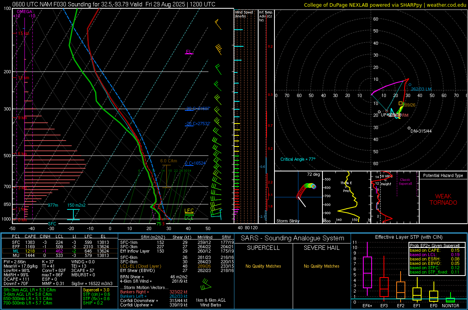
Task: Select the highlighted ML parcel row
Action: (60, 251)
